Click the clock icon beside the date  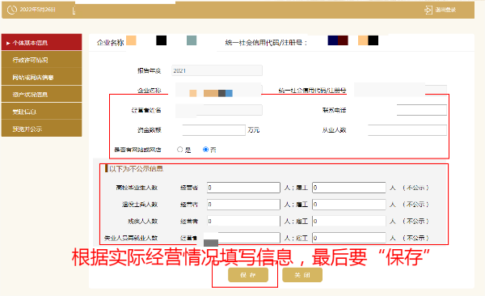point(12,10)
